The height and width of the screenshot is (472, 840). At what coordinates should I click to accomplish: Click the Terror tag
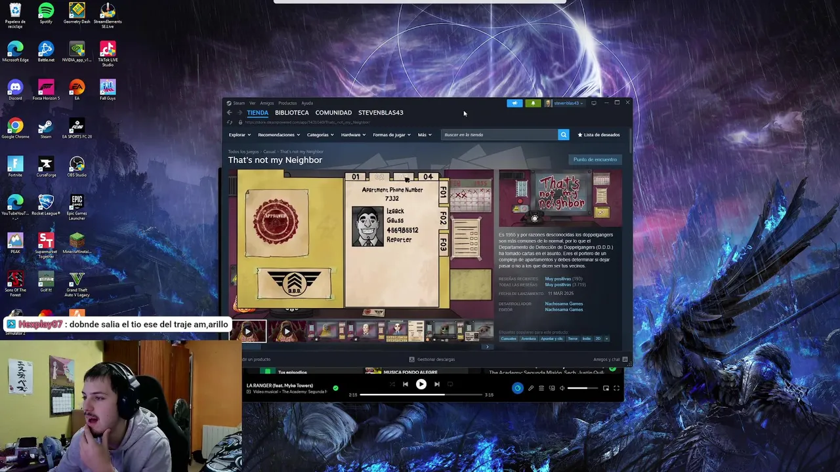tap(573, 339)
